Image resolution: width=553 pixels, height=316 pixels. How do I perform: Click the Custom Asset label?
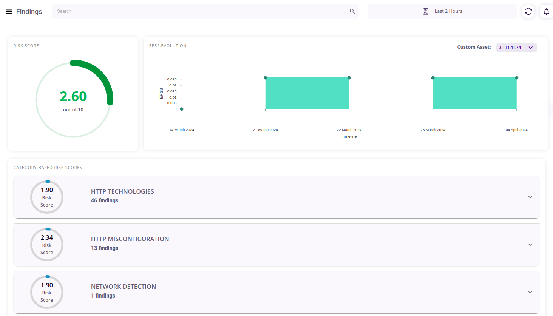(x=474, y=47)
